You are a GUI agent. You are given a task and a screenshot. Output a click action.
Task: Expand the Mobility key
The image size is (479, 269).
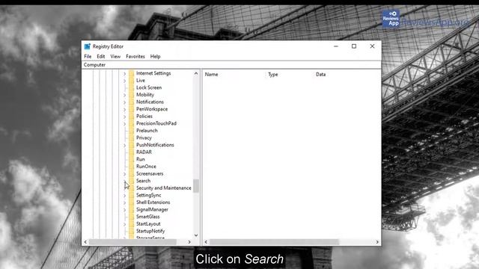pos(124,95)
